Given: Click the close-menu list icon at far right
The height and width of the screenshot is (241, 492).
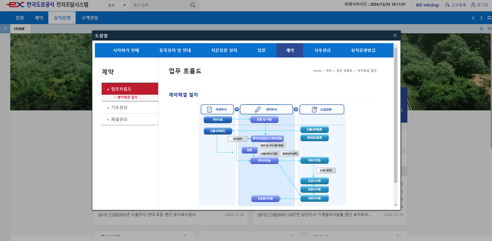Looking at the screenshot, I should (489, 28).
